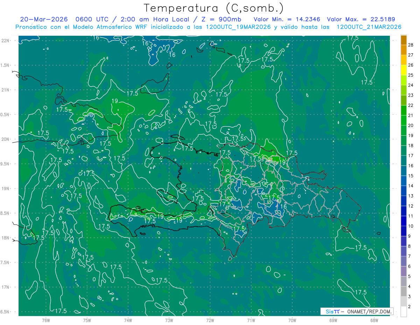Select the 72W longitude axis label

(x=210, y=320)
